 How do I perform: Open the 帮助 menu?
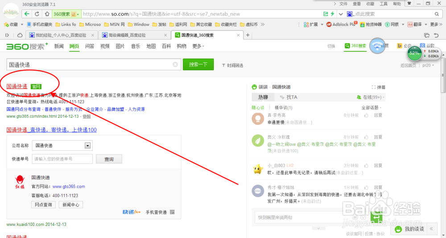point(397,4)
